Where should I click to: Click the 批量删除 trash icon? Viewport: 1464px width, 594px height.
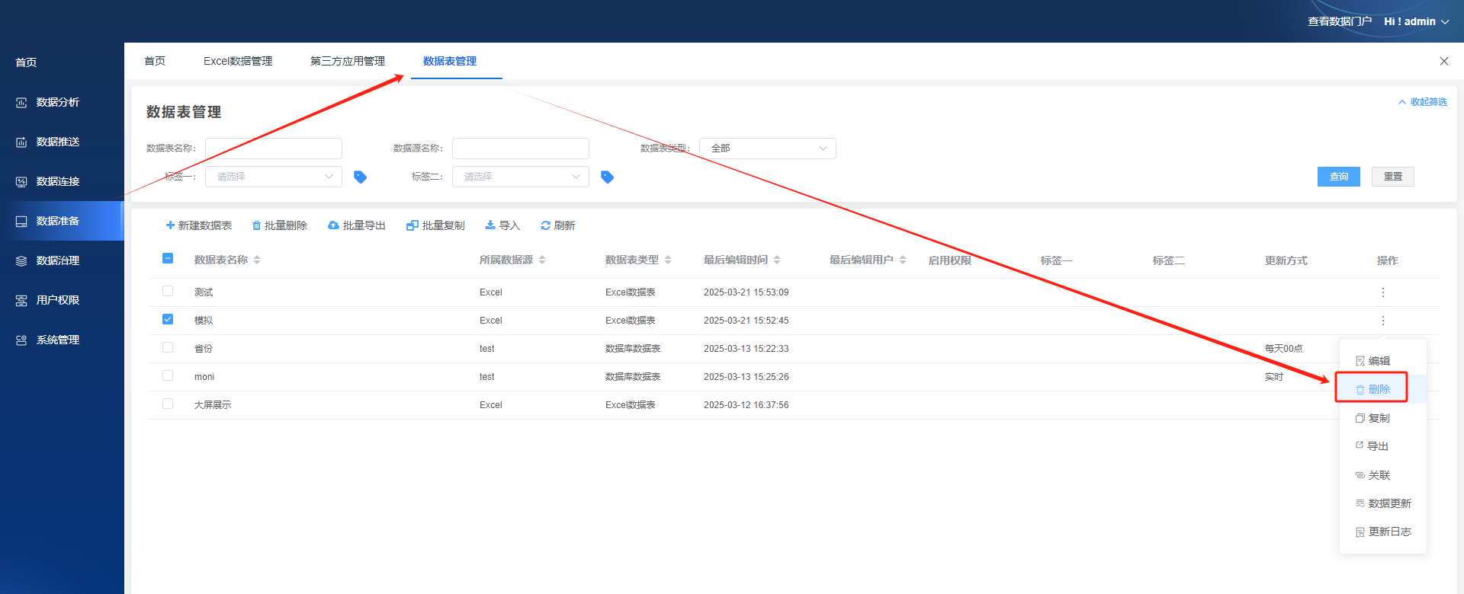tap(257, 225)
